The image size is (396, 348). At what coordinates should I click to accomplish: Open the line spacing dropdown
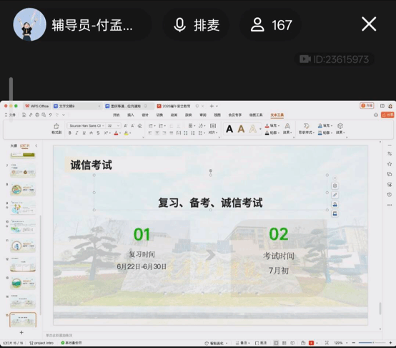[x=202, y=132]
